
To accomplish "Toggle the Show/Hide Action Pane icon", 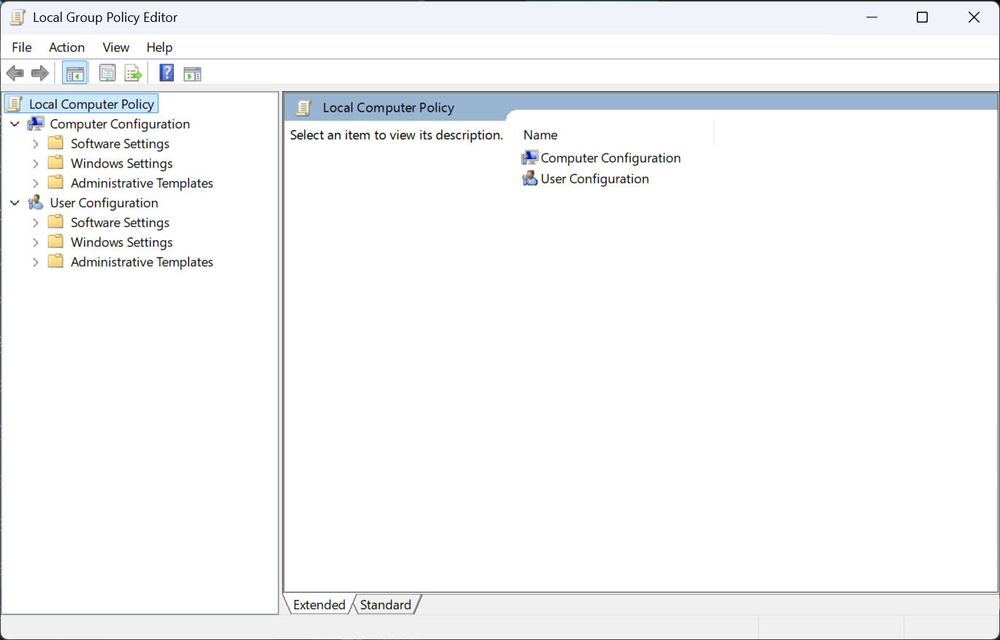I will [192, 73].
